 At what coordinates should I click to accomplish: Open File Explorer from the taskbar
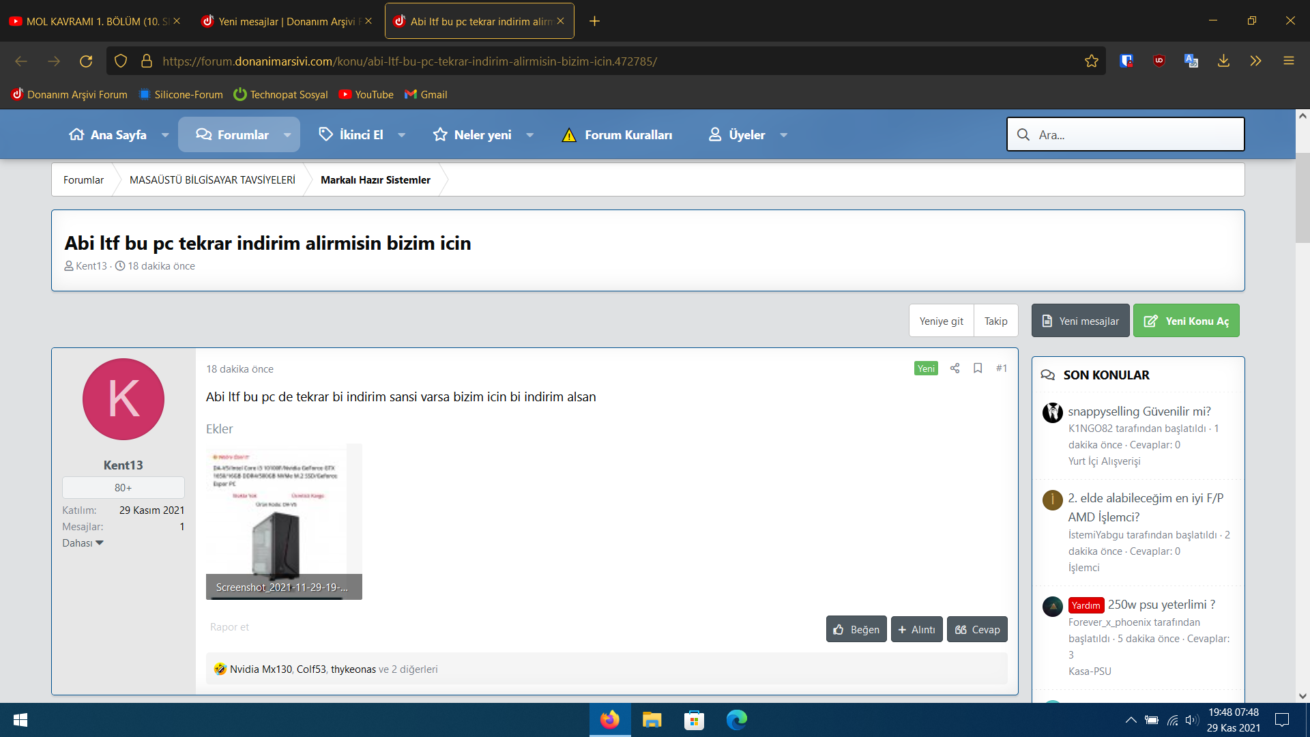(x=652, y=720)
